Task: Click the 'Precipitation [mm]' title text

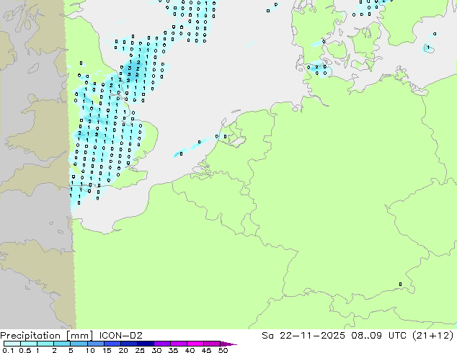Action: click(x=47, y=336)
